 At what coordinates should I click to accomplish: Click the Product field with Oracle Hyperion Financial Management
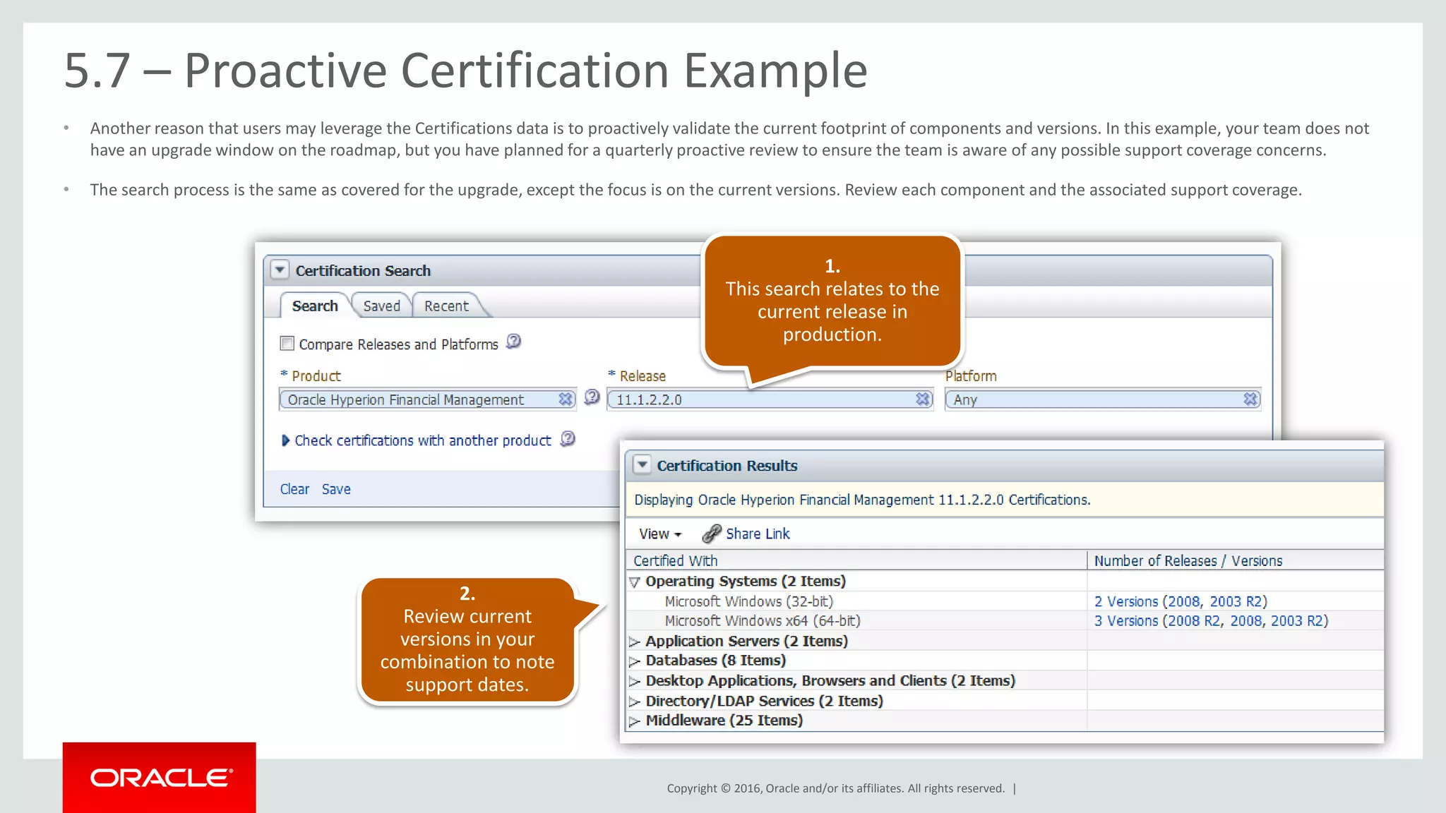427,399
